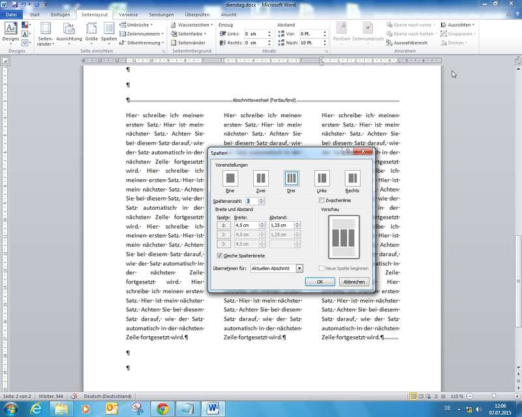Viewport: 522px width, 417px height.
Task: Select the 'Links' column preset icon
Action: pyautogui.click(x=322, y=178)
